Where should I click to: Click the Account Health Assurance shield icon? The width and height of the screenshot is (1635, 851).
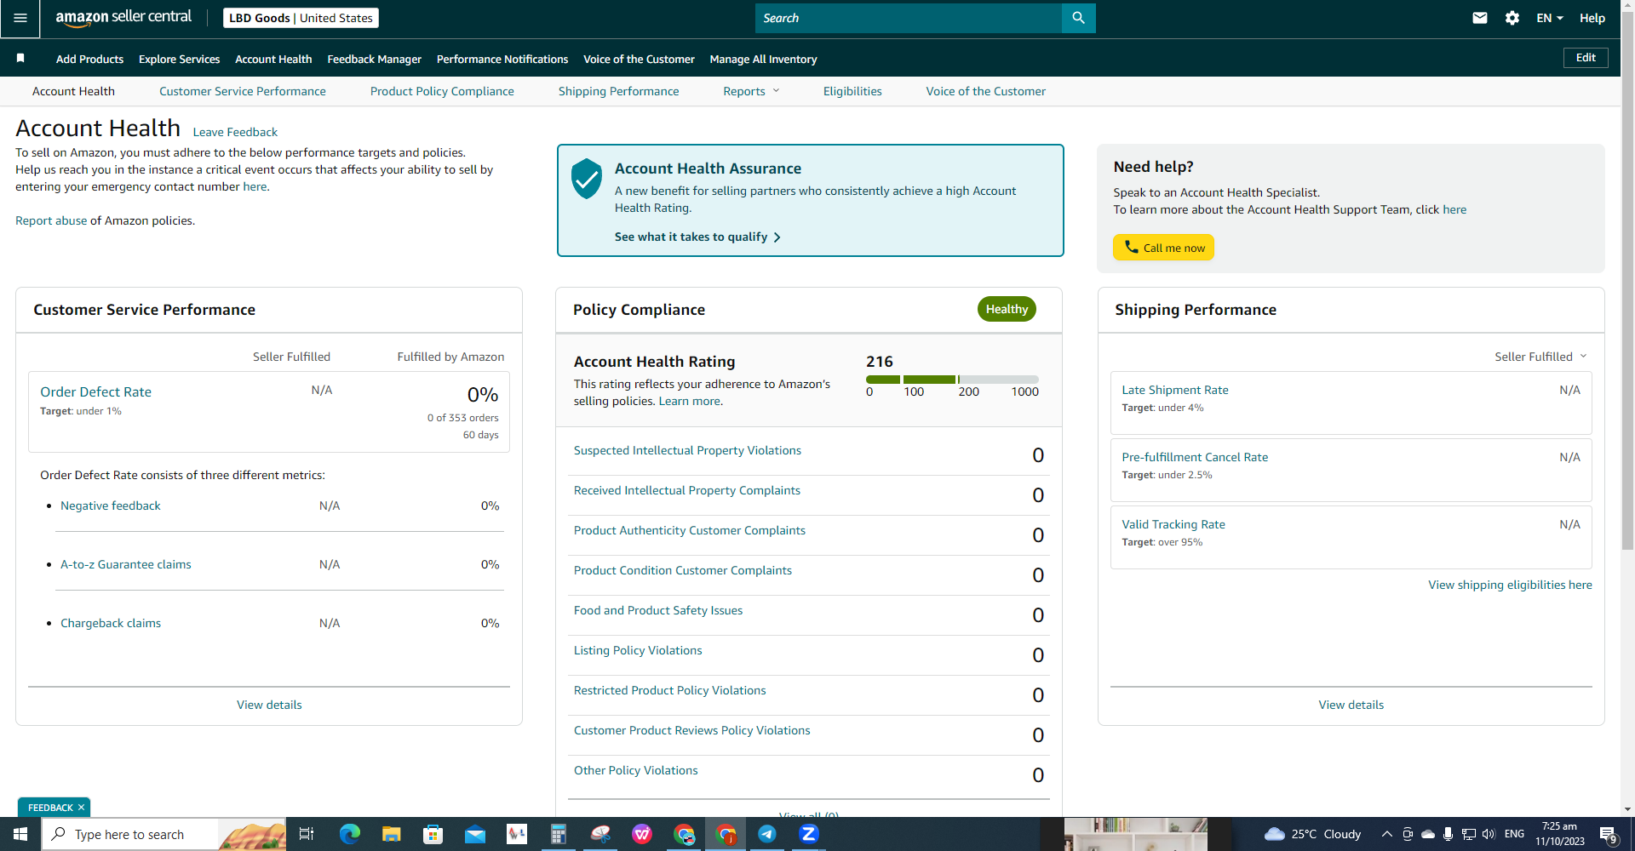587,179
